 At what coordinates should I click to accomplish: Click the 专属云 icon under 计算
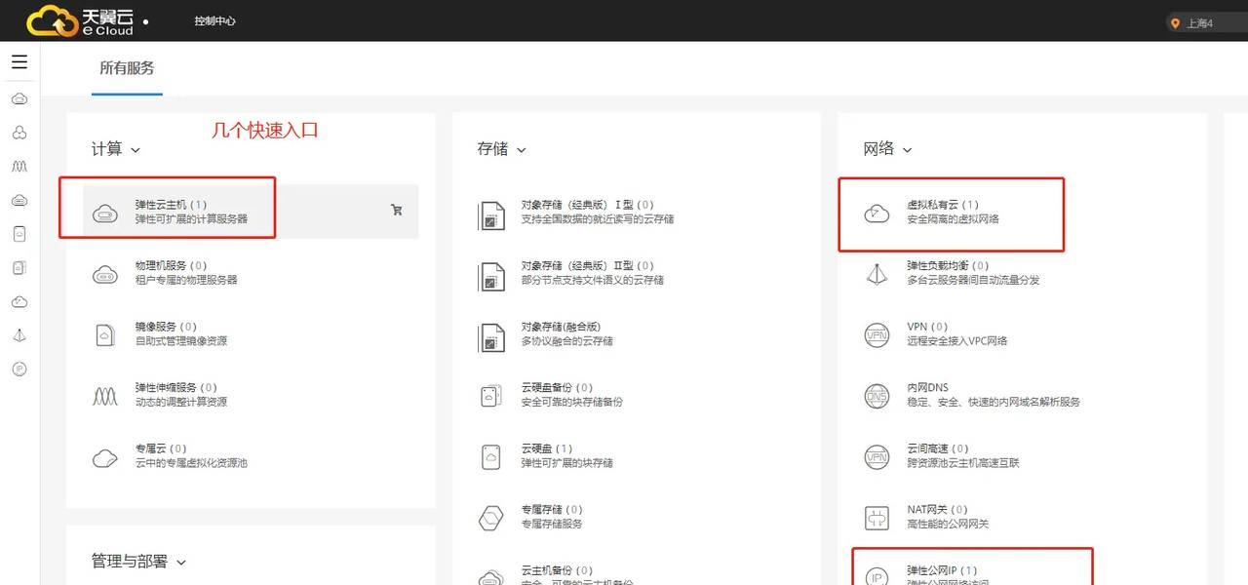pos(105,456)
